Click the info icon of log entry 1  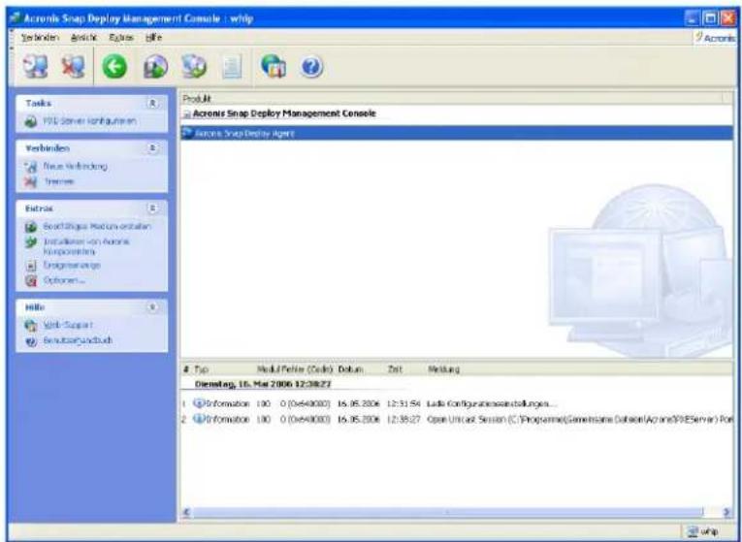pos(199,404)
